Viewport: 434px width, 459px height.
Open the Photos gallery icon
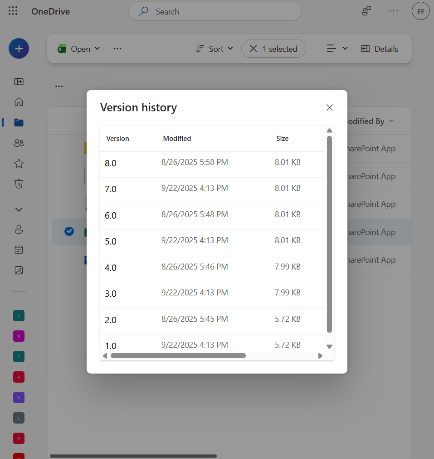19,270
